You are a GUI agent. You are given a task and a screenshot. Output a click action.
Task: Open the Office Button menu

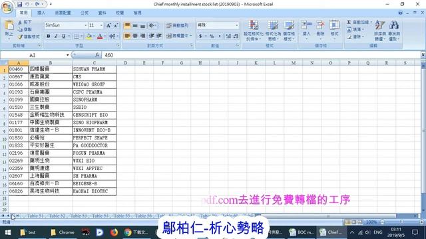click(7, 7)
